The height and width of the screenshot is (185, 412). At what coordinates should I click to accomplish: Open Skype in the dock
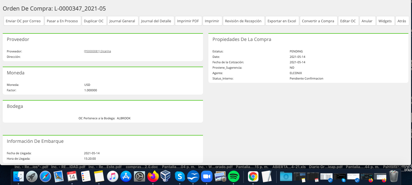(x=180, y=176)
